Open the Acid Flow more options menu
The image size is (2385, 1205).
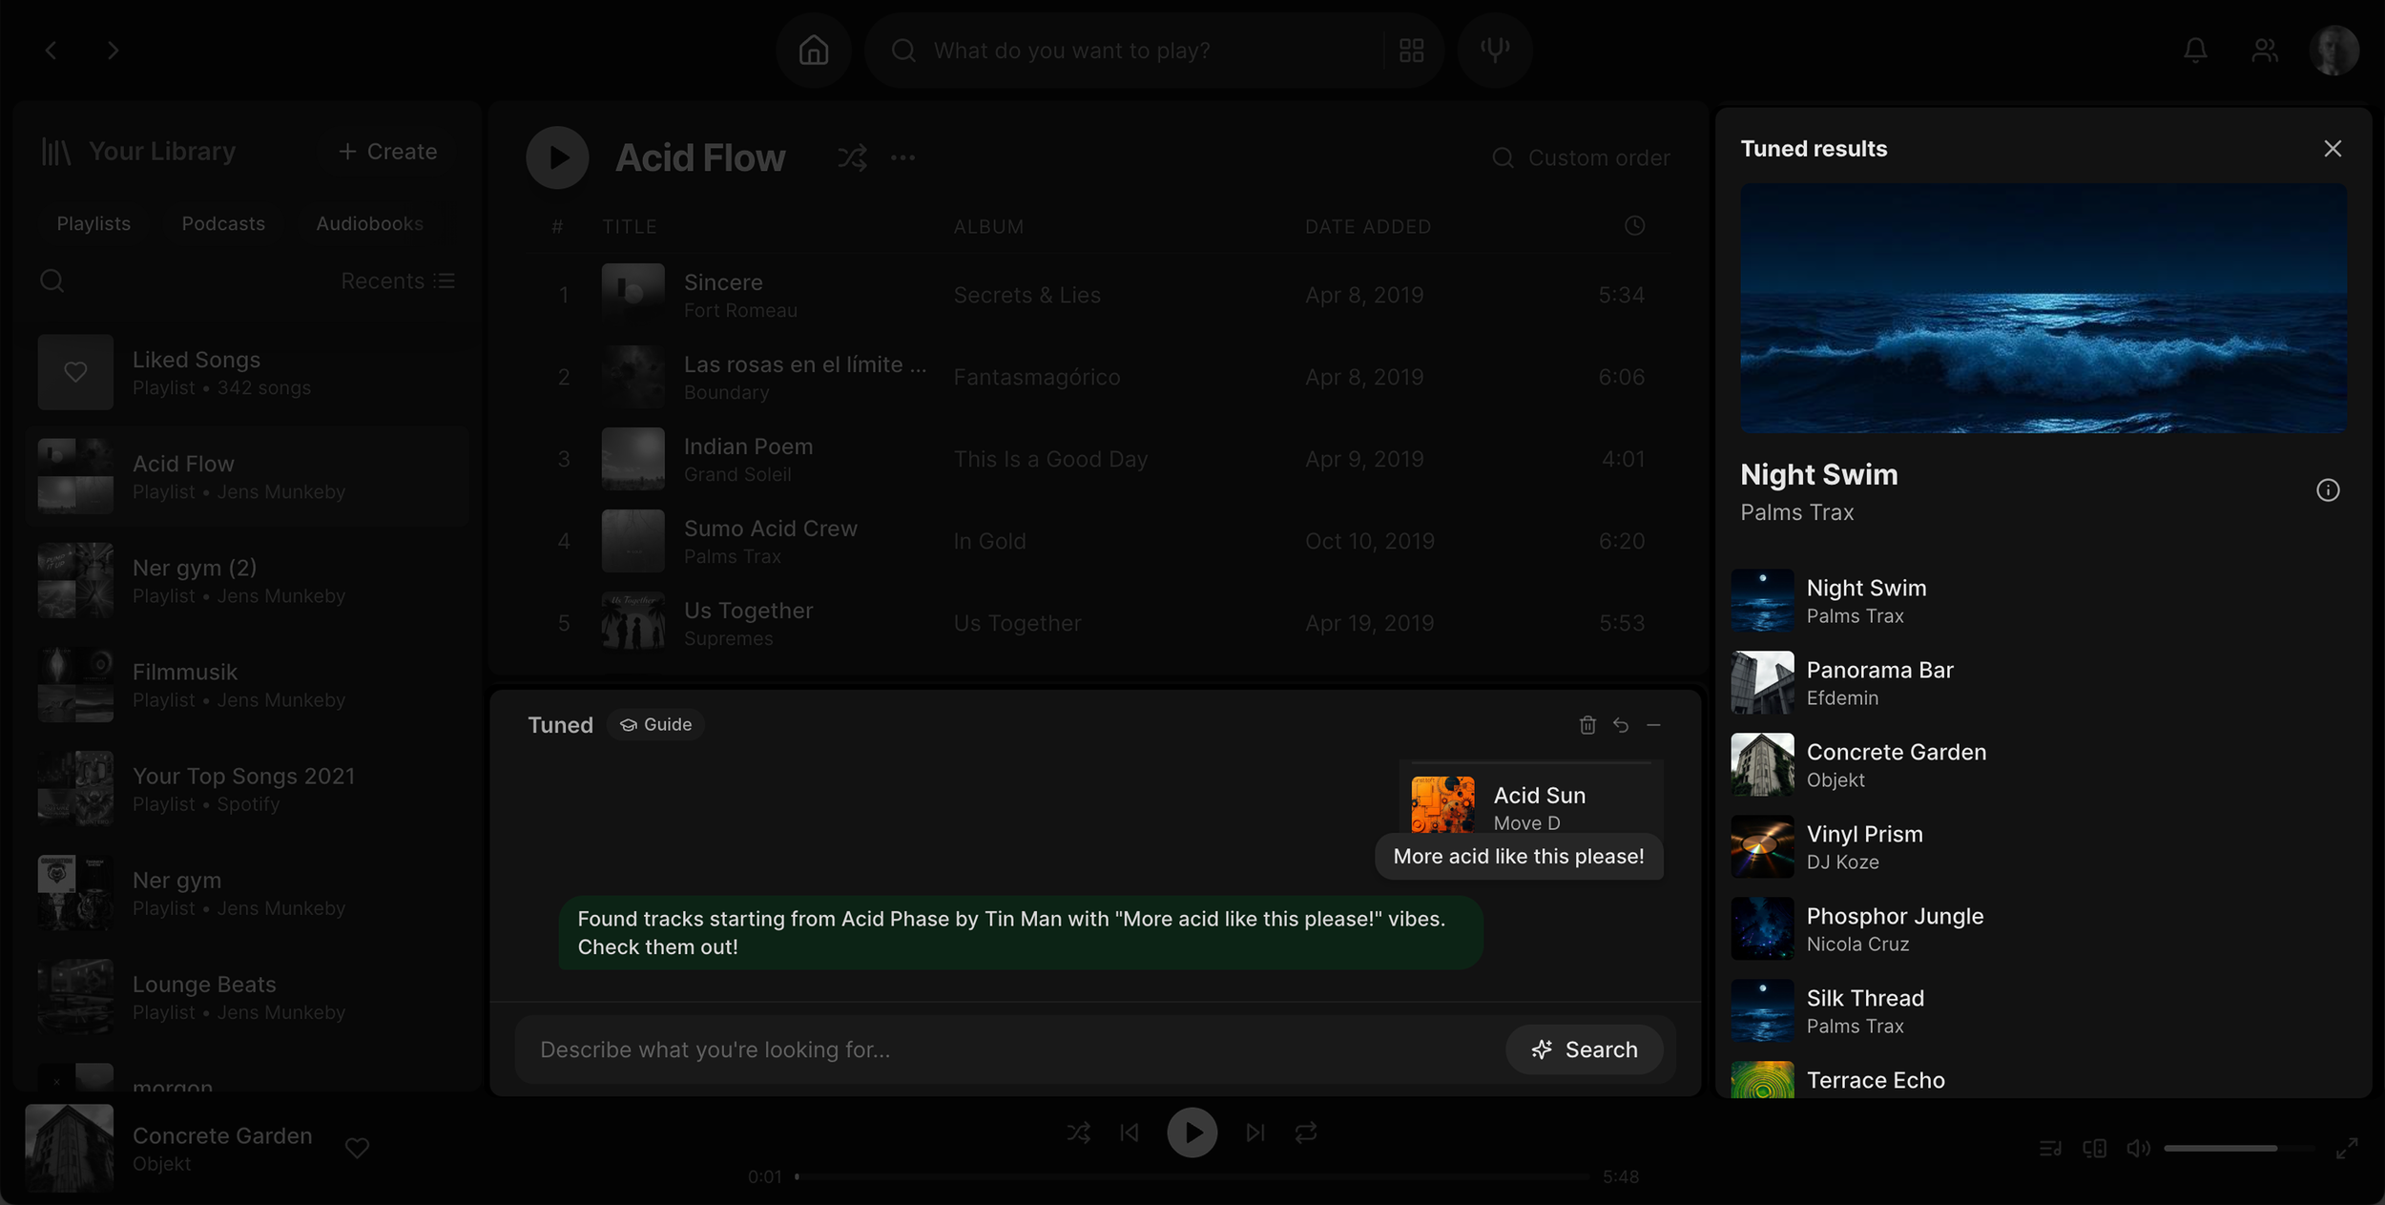pos(902,157)
